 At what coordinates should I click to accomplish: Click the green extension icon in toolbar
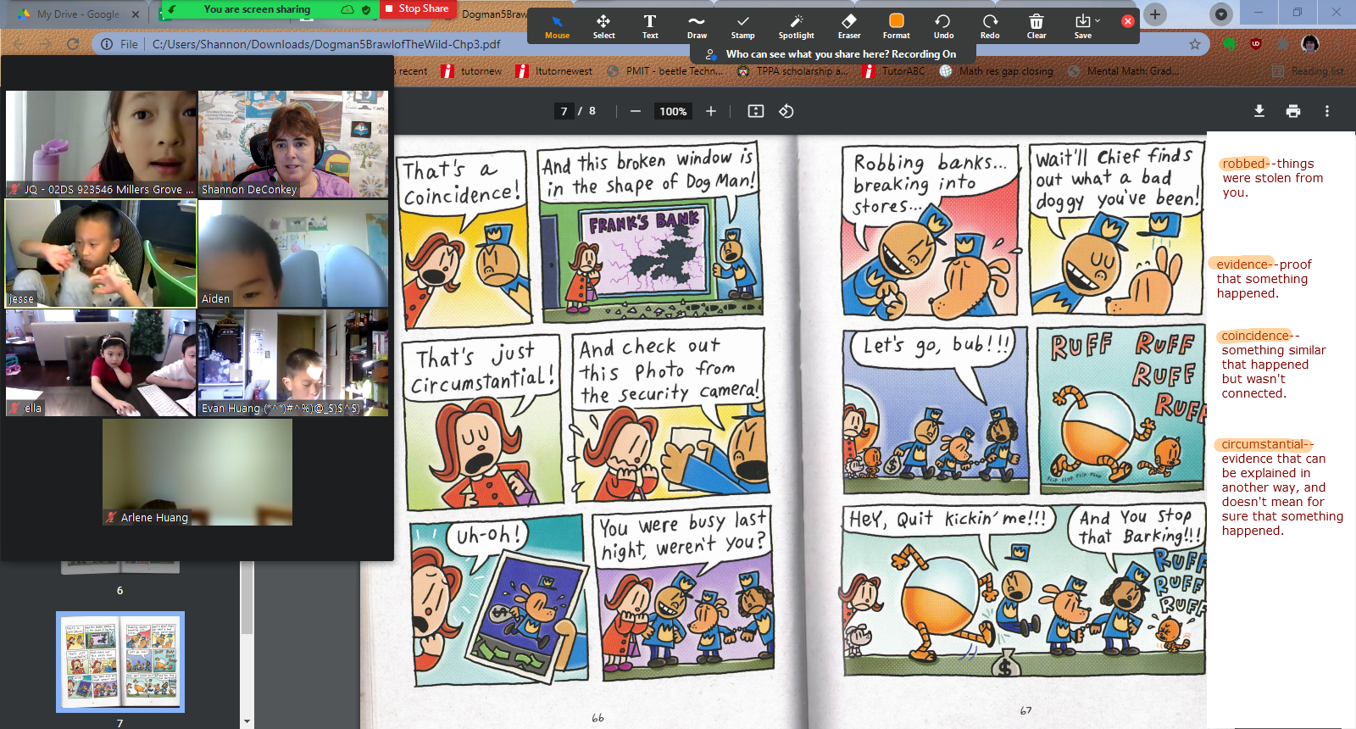[x=1229, y=44]
